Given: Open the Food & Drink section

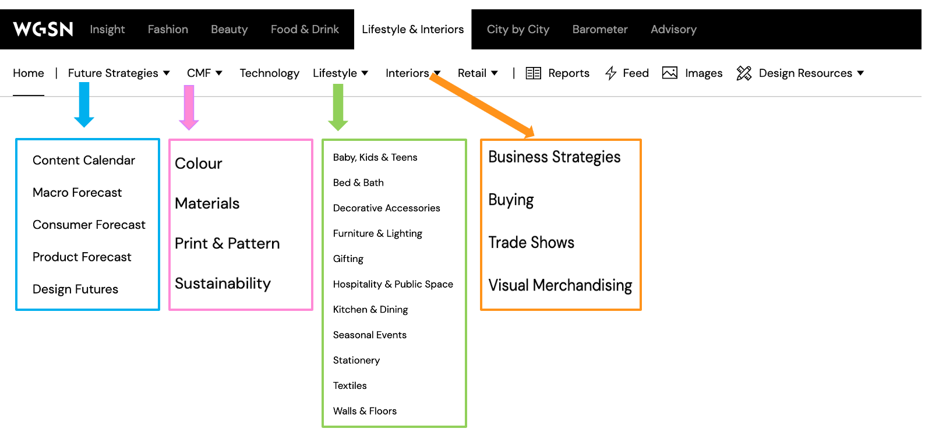Looking at the screenshot, I should [305, 29].
